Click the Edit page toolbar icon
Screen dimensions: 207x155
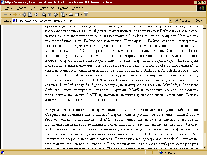77,14
